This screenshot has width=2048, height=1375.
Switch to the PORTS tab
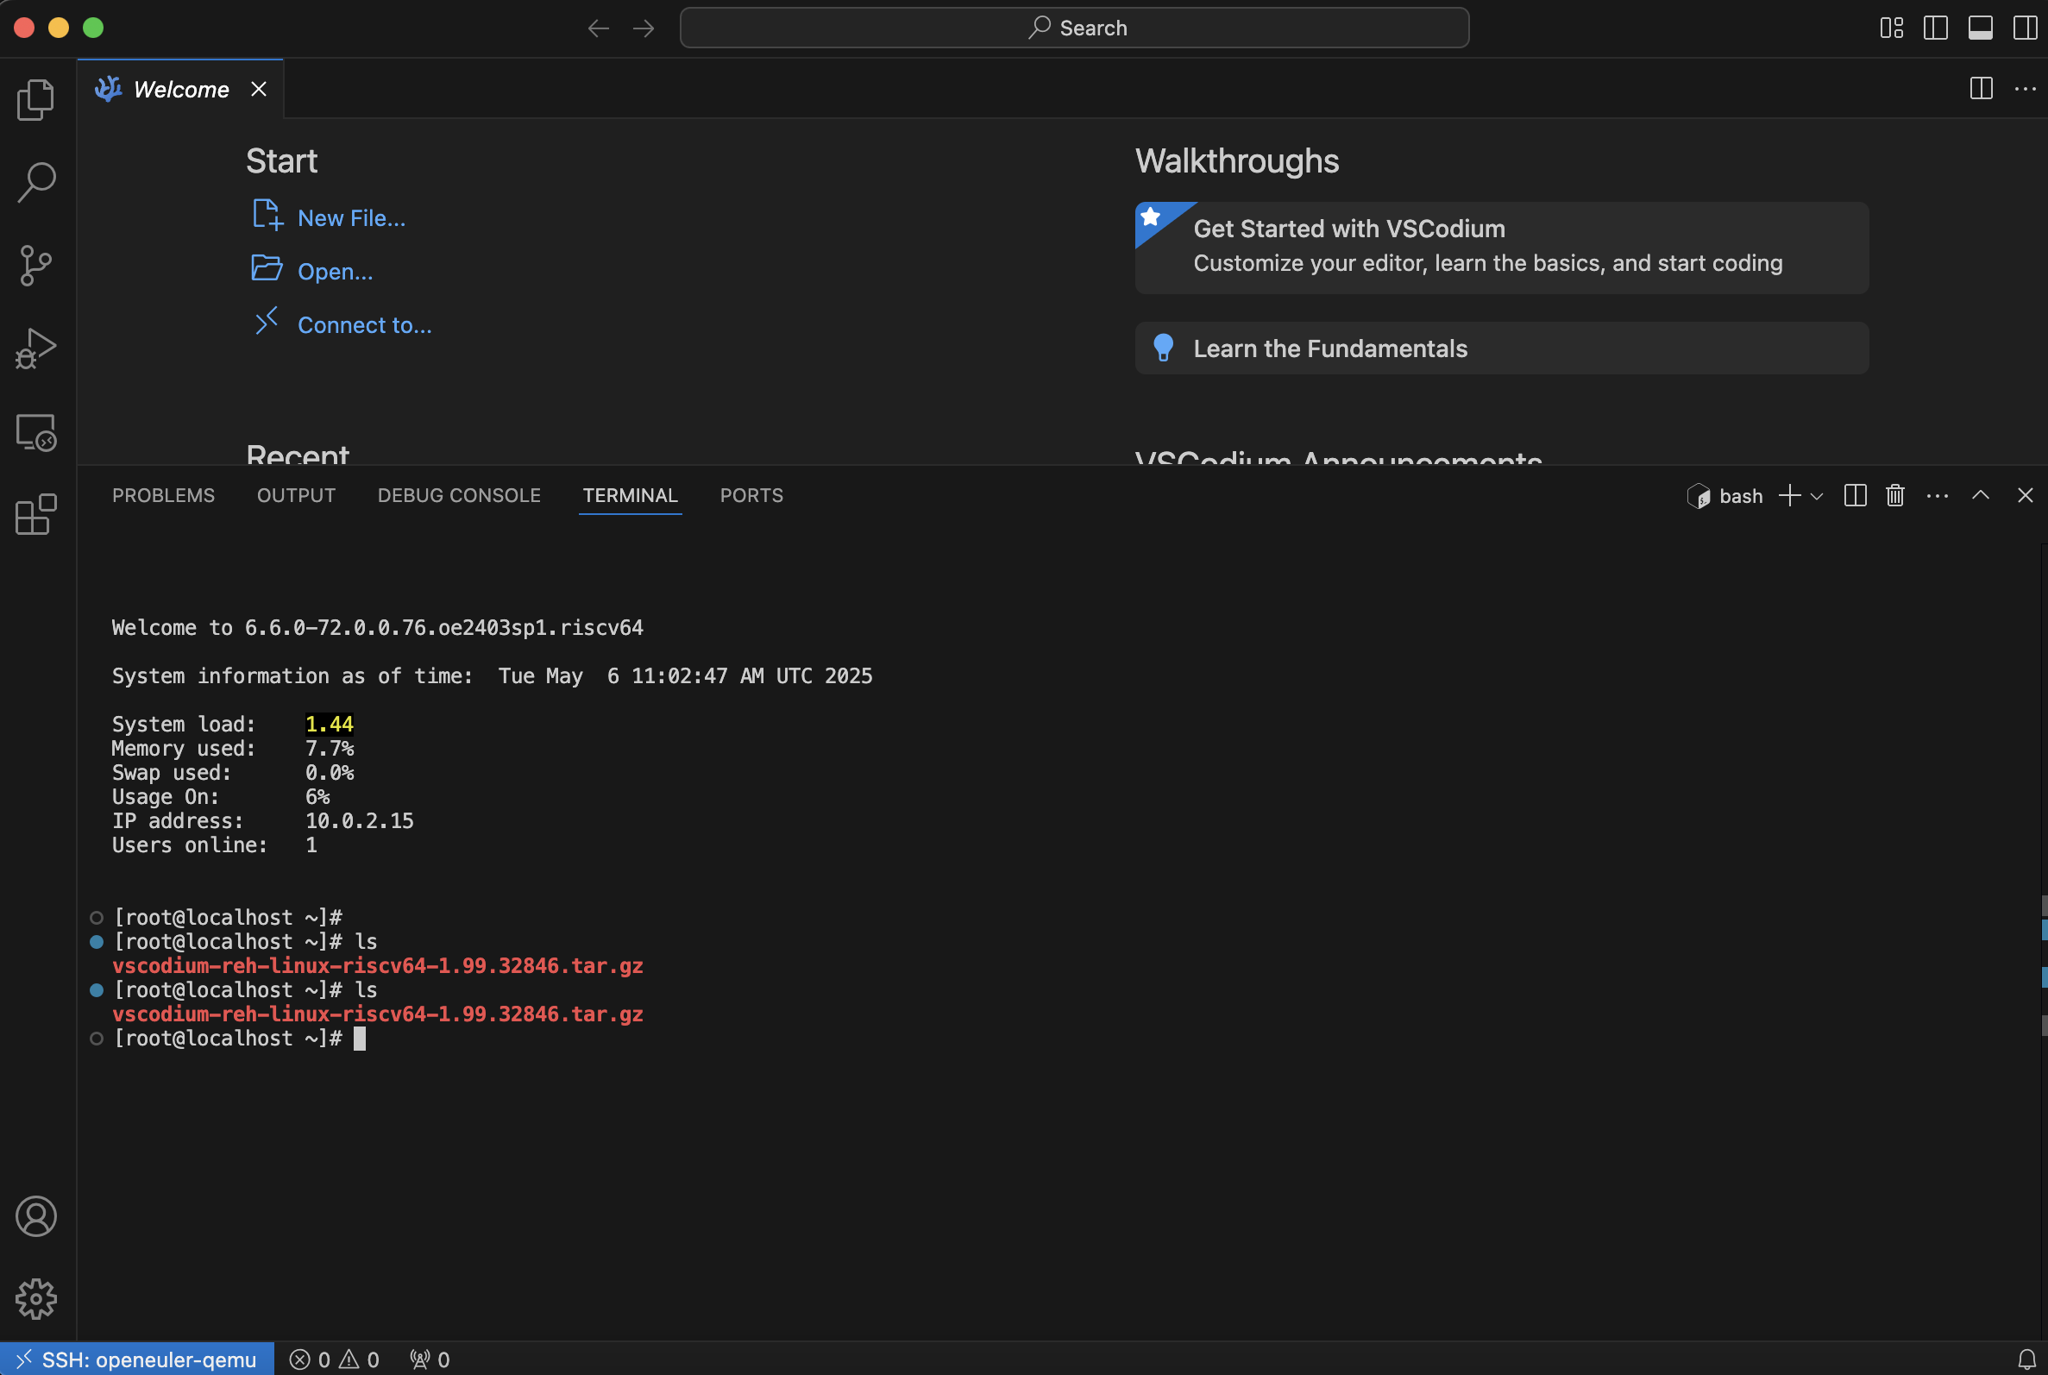point(751,495)
